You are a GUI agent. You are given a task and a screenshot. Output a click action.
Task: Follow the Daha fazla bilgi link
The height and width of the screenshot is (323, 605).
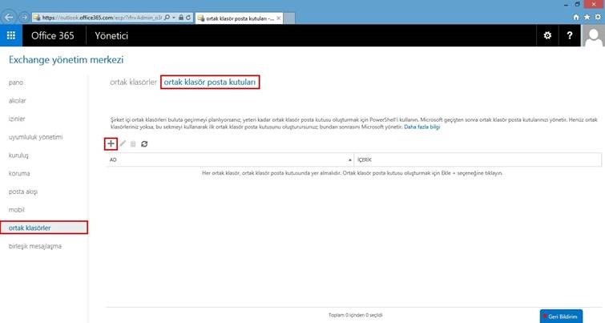(x=422, y=127)
